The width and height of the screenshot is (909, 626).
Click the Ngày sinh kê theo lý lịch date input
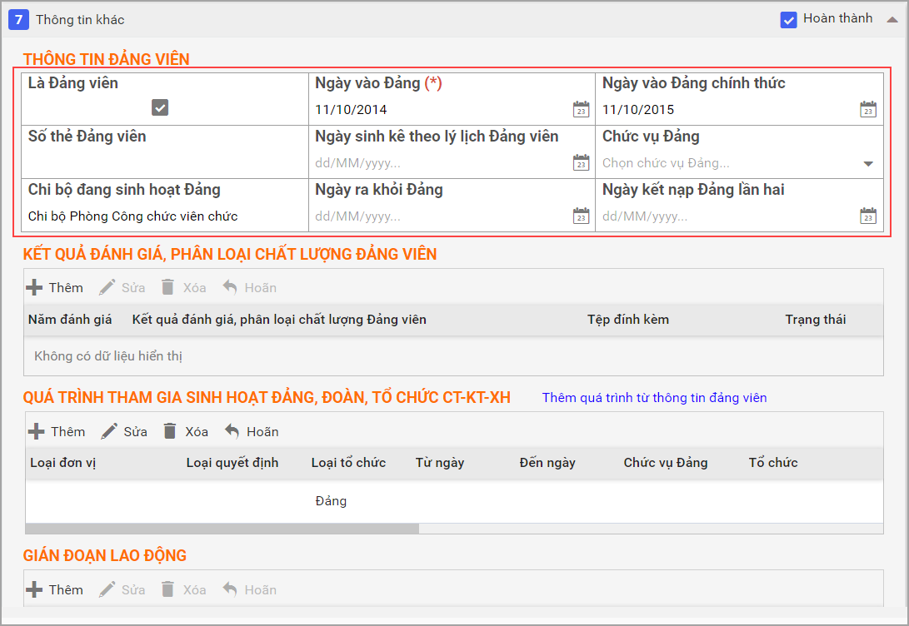[442, 163]
